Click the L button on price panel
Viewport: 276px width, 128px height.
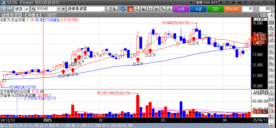point(256,19)
